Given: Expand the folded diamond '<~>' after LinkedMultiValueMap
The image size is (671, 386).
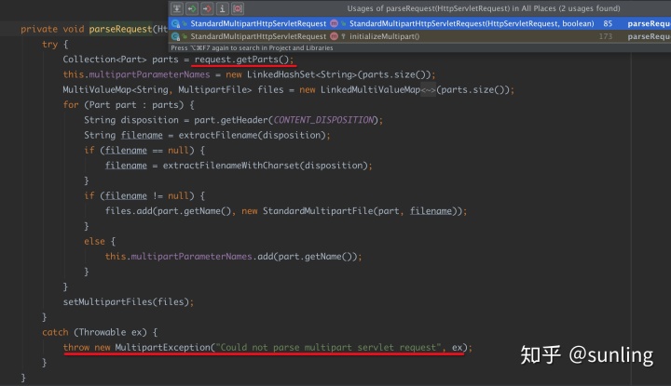Looking at the screenshot, I should point(428,89).
